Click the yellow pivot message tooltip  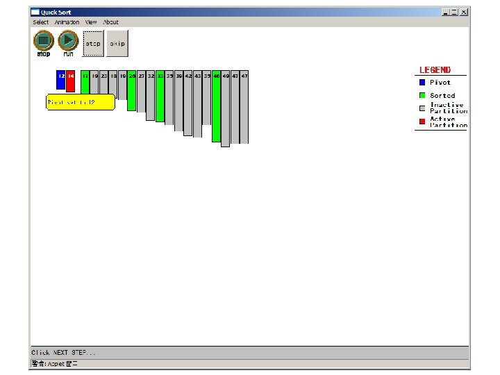click(x=81, y=102)
